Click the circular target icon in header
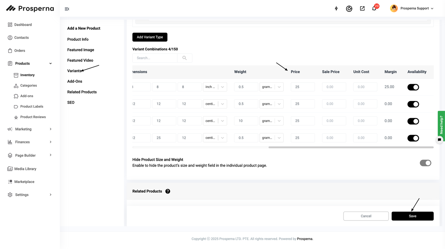The width and height of the screenshot is (445, 249). (349, 9)
